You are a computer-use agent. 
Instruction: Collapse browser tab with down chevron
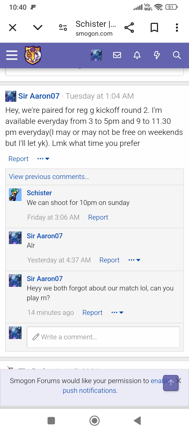(38, 28)
